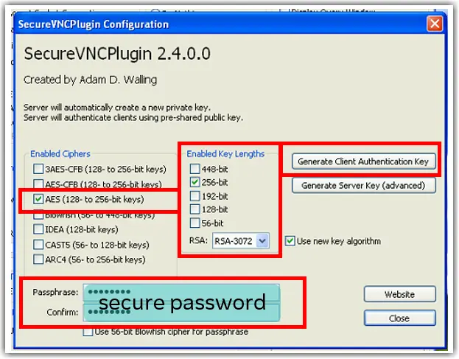Viewport: 459px width, 359px height.
Task: Click 'Server will authenticate clients using pre-shared public key' text
Action: [133, 118]
